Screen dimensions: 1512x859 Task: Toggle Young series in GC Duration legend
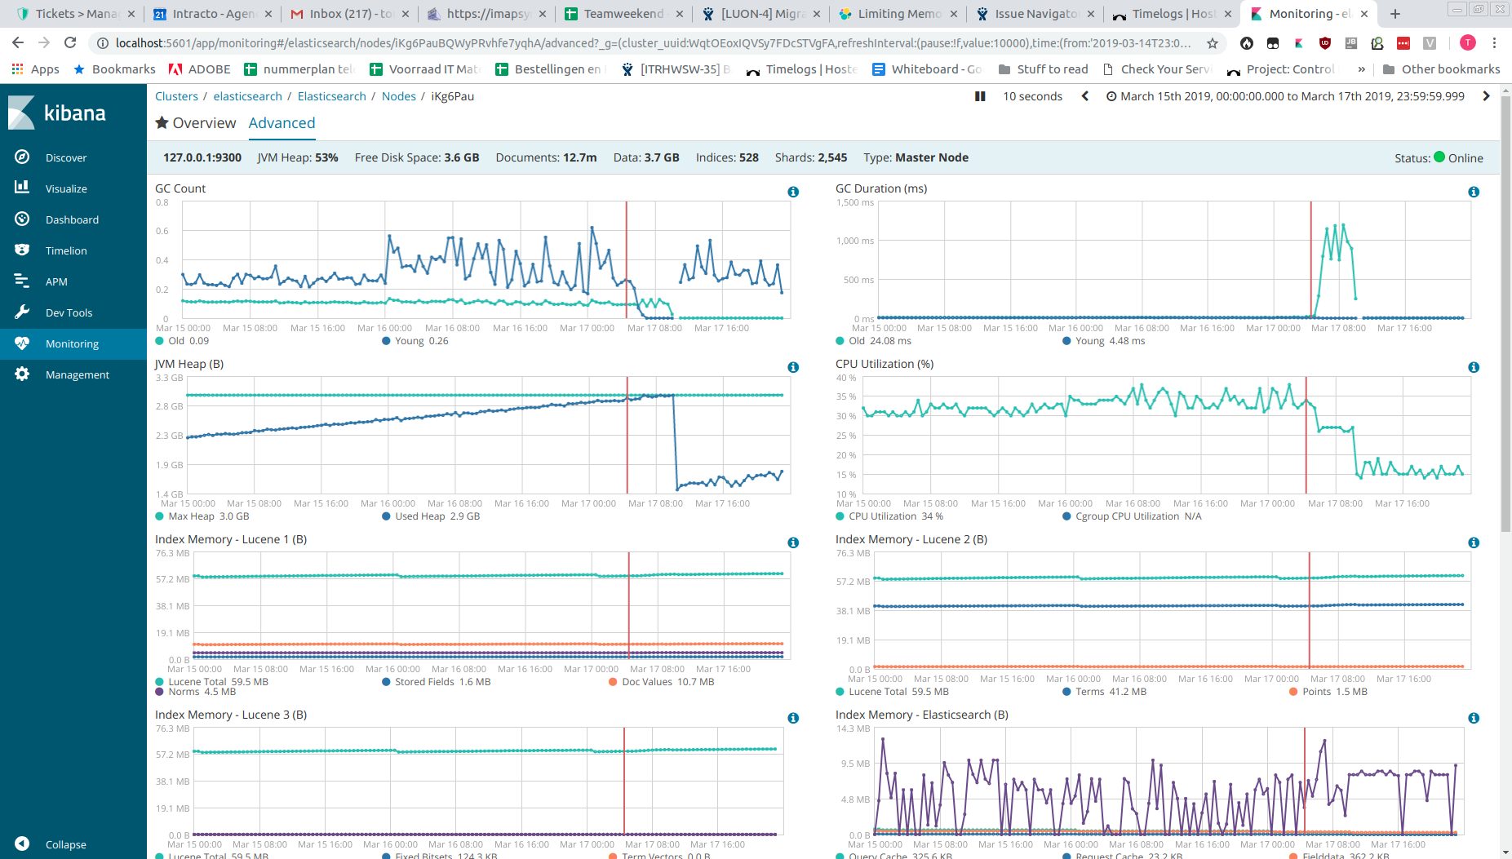(x=1104, y=341)
